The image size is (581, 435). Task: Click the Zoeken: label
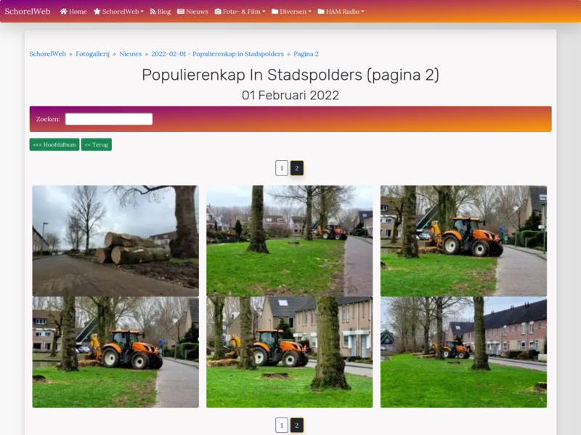point(48,119)
